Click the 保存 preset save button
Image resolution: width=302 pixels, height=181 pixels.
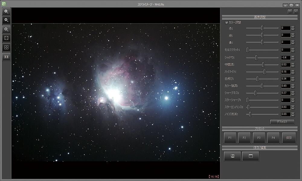289,138
